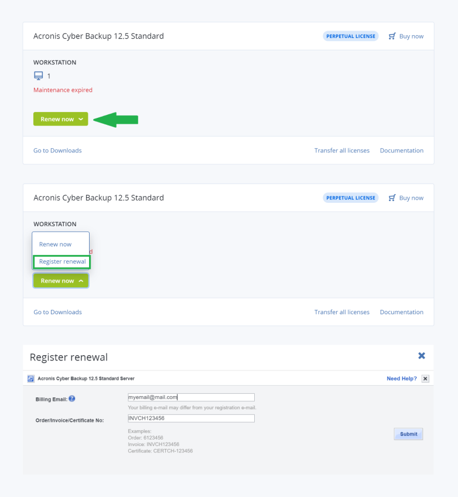Click the Register renewal heading

[x=69, y=358]
